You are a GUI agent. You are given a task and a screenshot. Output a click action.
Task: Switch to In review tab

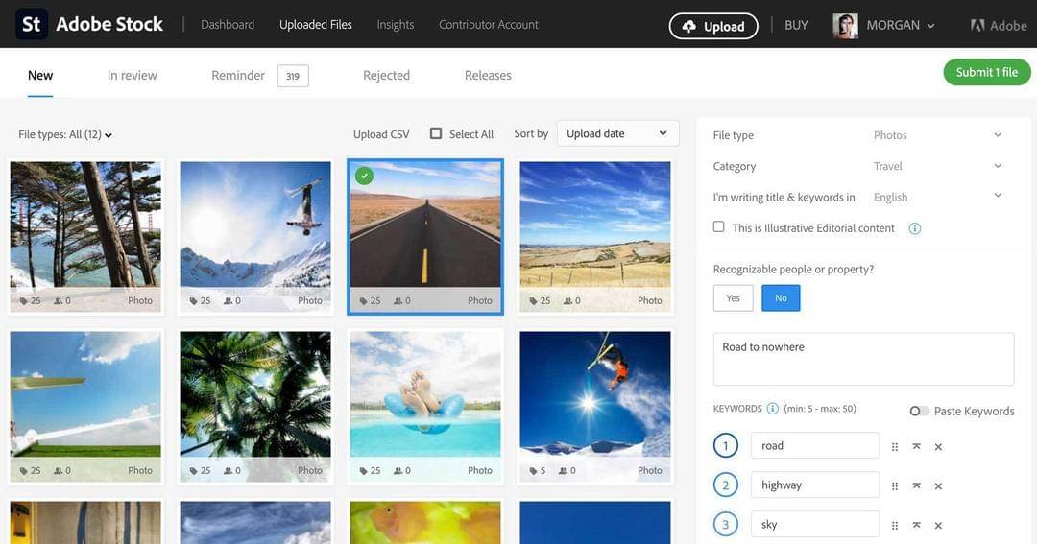133,76
